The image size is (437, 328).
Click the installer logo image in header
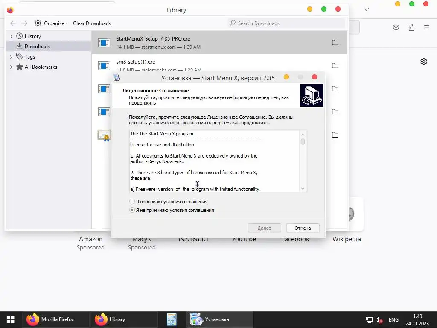pos(312,95)
